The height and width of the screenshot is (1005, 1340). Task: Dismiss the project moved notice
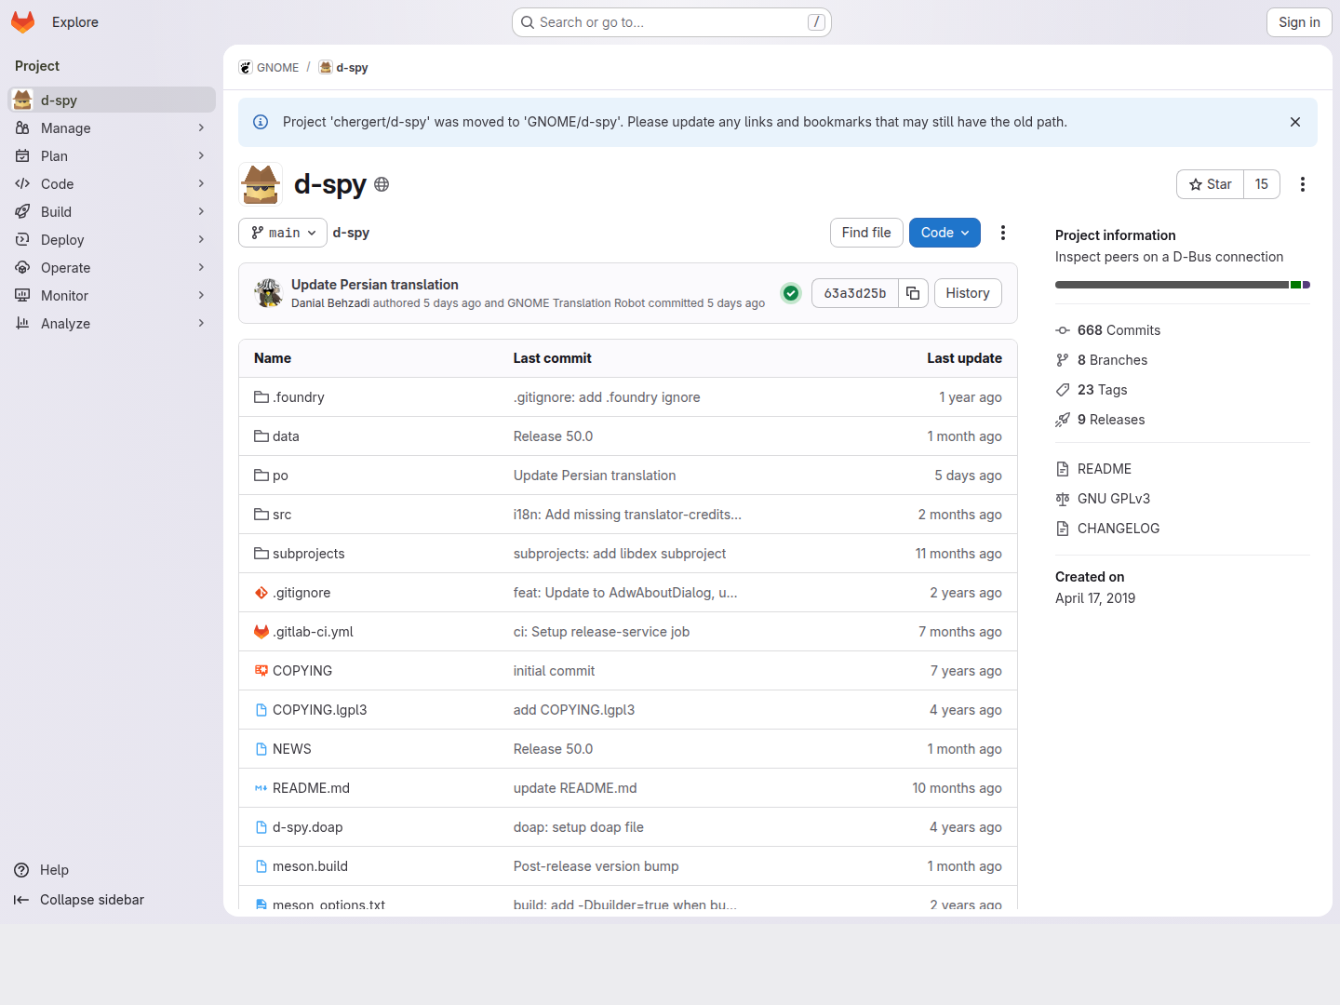point(1295,122)
